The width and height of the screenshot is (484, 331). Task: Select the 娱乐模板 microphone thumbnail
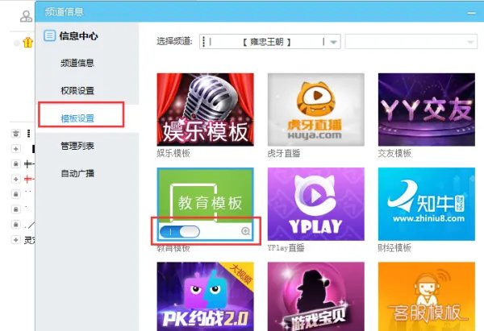[205, 110]
